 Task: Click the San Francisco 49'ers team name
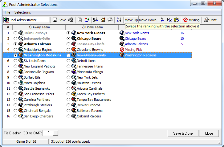[x=39, y=94]
